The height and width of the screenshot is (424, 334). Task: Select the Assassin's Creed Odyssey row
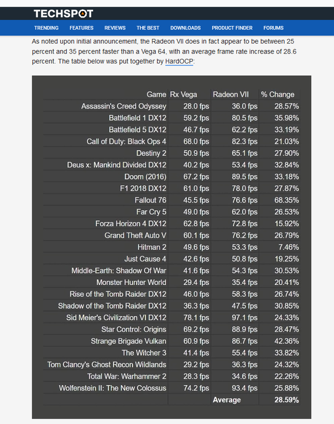(171, 106)
